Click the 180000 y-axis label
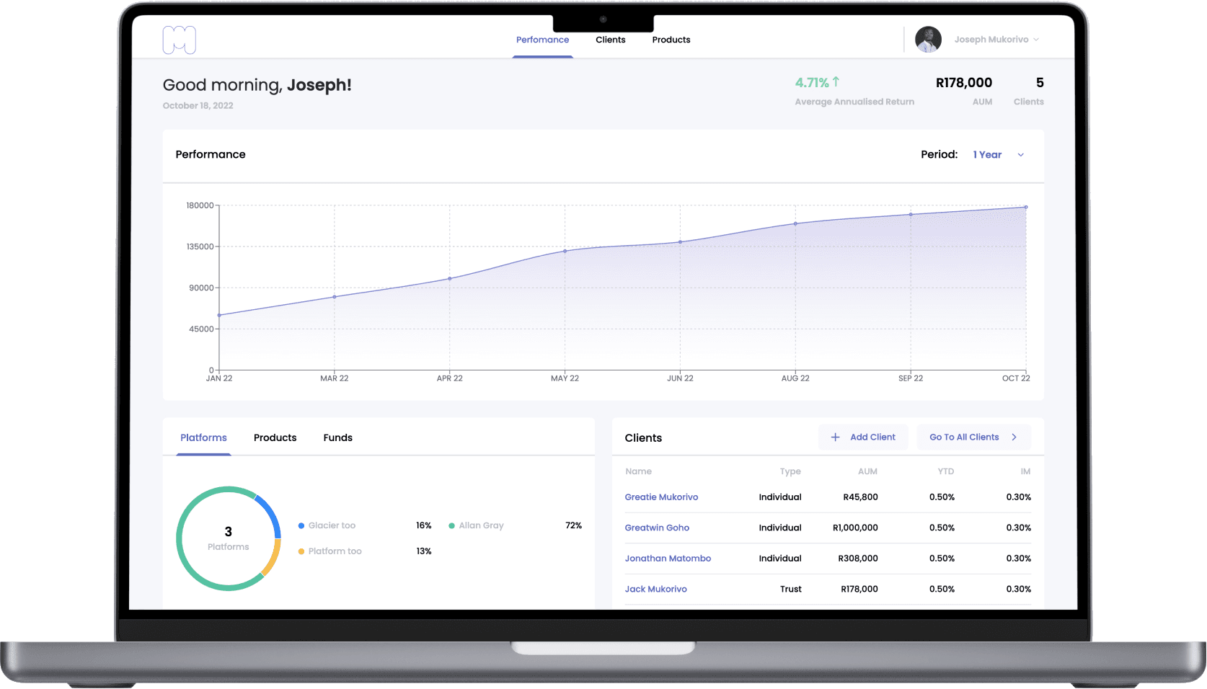The height and width of the screenshot is (689, 1207). tap(200, 205)
